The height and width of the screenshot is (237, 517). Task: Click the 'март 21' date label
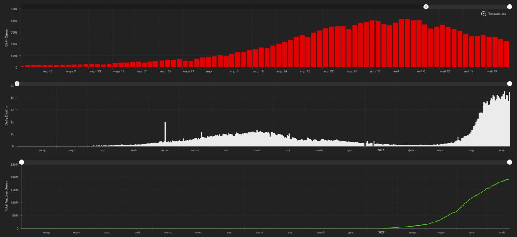(142, 71)
